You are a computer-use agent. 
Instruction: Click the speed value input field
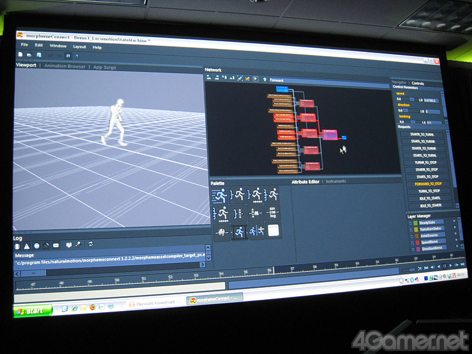(431, 100)
